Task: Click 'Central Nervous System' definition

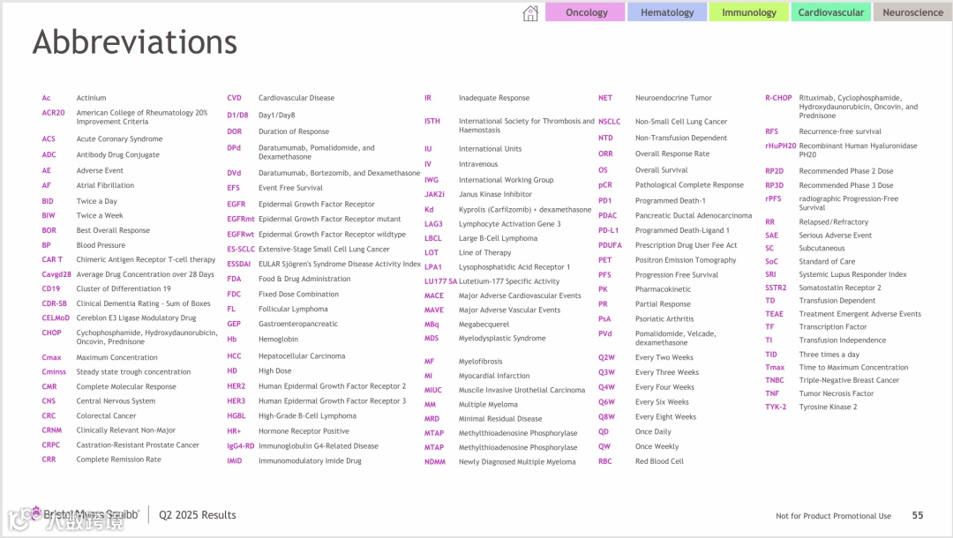Action: tap(116, 401)
